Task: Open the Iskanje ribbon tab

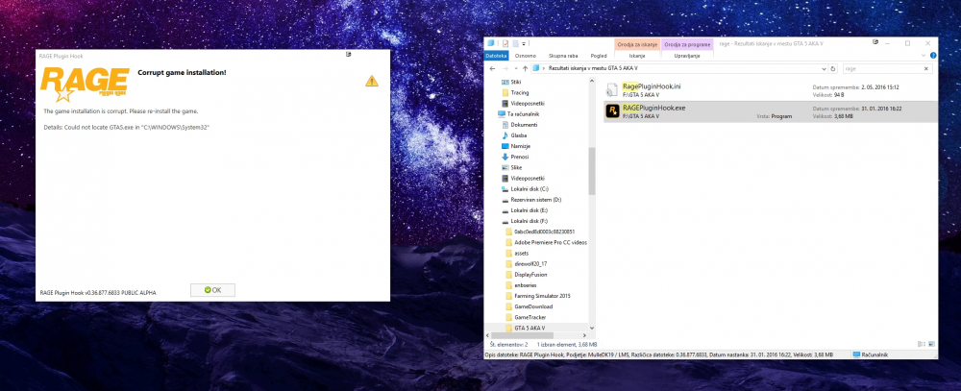Action: [637, 55]
